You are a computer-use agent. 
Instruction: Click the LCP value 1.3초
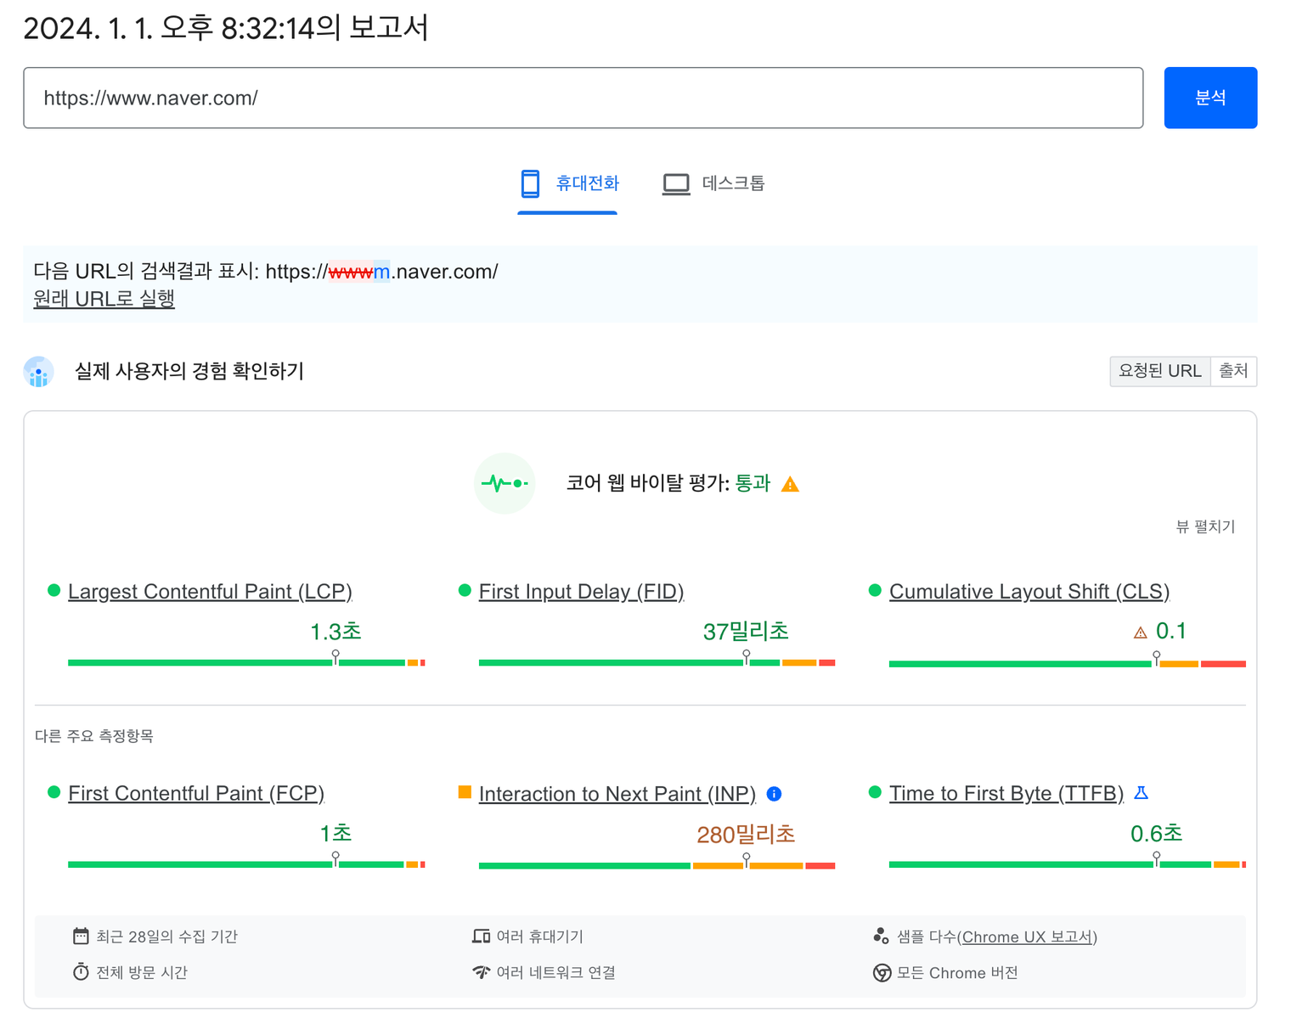(335, 632)
